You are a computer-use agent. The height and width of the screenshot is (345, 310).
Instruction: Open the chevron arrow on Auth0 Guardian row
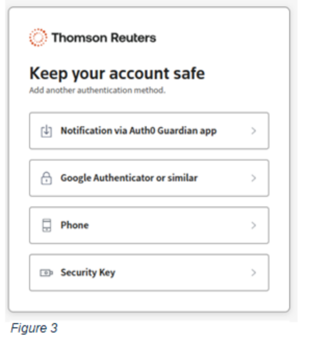(253, 131)
